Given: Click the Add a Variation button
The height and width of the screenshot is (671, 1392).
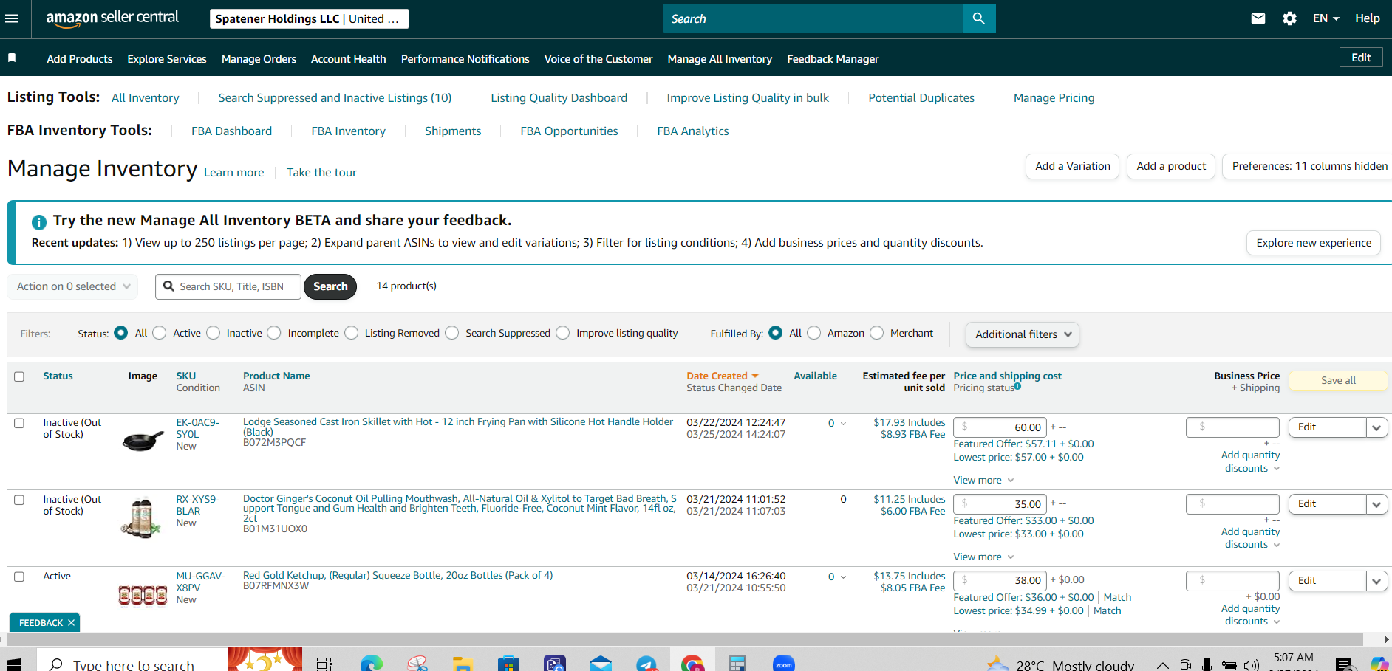Looking at the screenshot, I should (1073, 166).
